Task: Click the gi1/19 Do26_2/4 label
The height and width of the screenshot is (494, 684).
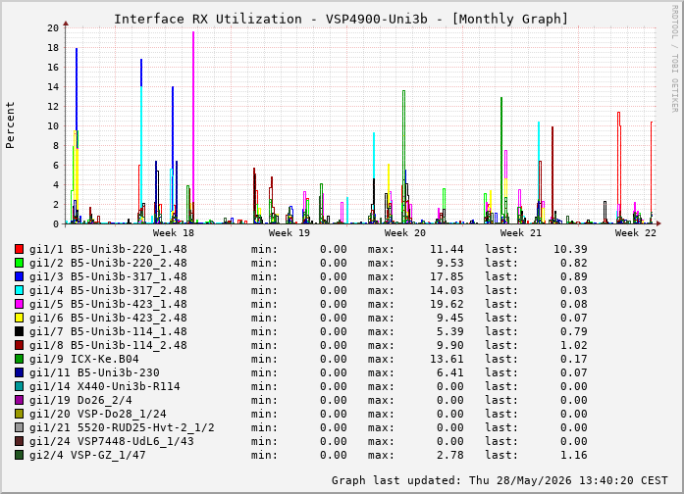Action: click(x=80, y=400)
